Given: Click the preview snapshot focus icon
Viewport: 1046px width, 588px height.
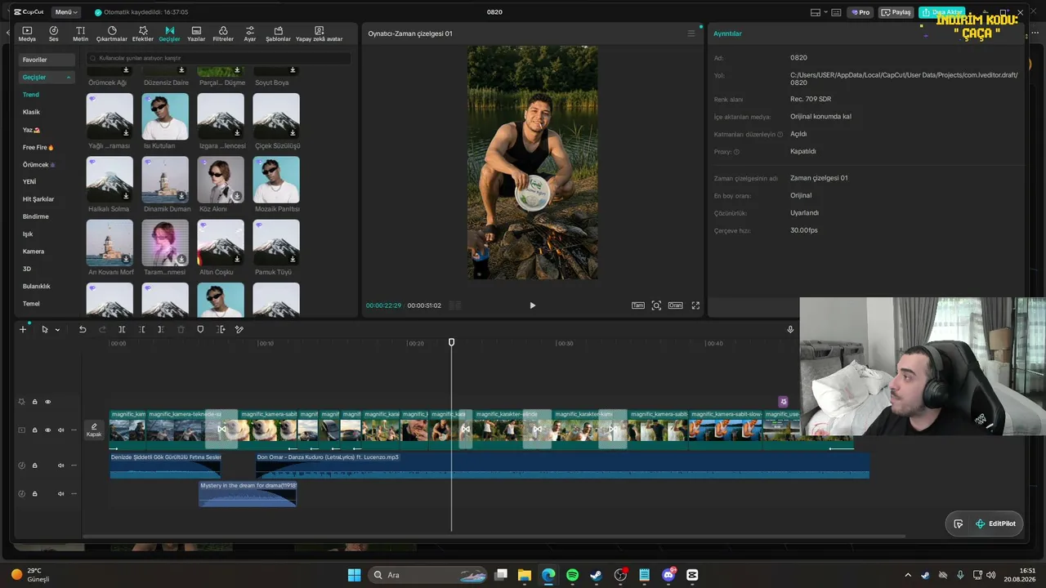Looking at the screenshot, I should [x=656, y=305].
